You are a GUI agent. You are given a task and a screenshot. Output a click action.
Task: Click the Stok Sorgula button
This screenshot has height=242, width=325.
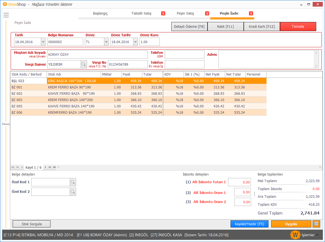[x=32, y=224]
